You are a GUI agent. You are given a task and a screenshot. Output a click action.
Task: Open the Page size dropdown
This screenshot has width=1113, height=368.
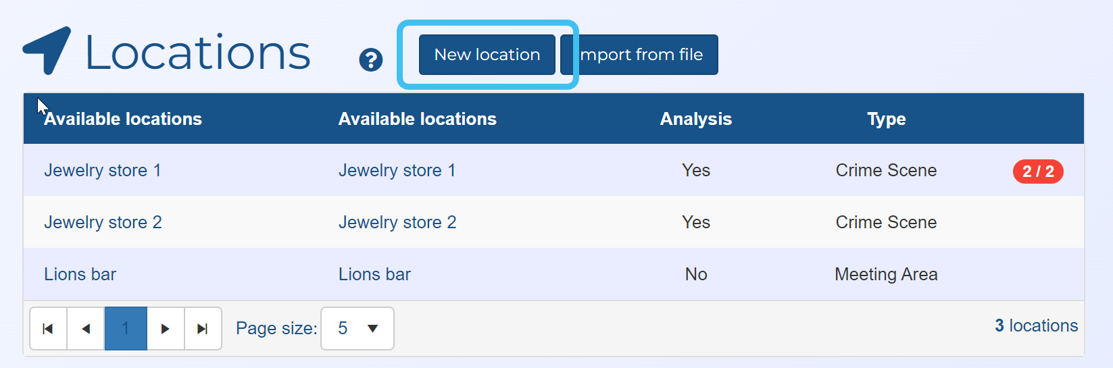coord(357,329)
